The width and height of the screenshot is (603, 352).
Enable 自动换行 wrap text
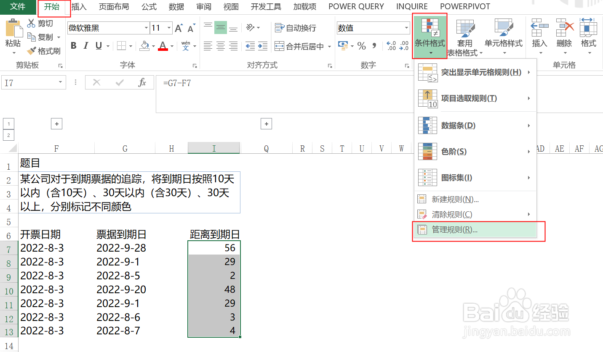tap(296, 28)
